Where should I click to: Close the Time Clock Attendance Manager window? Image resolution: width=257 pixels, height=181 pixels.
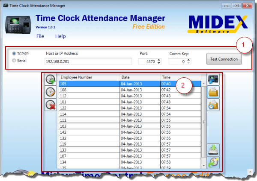coord(247,6)
